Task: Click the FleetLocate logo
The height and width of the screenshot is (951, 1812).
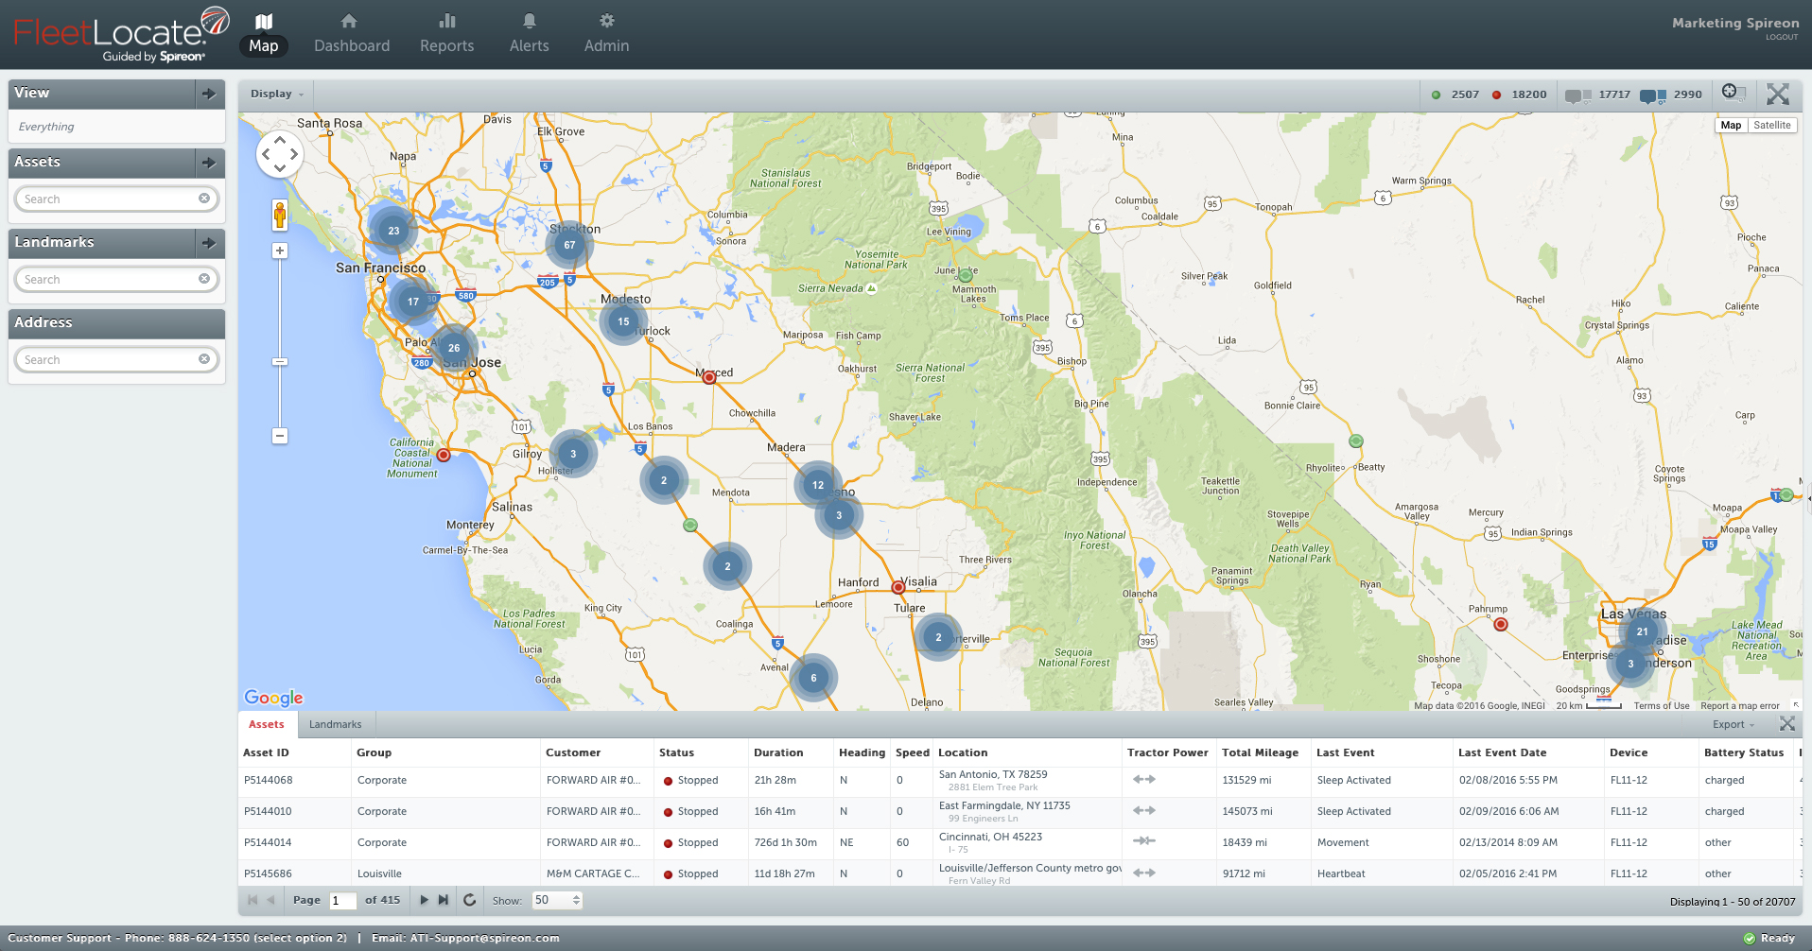Action: pyautogui.click(x=121, y=34)
